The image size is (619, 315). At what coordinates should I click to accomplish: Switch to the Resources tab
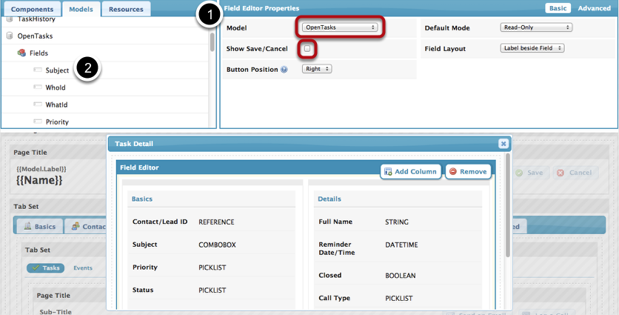pos(125,9)
